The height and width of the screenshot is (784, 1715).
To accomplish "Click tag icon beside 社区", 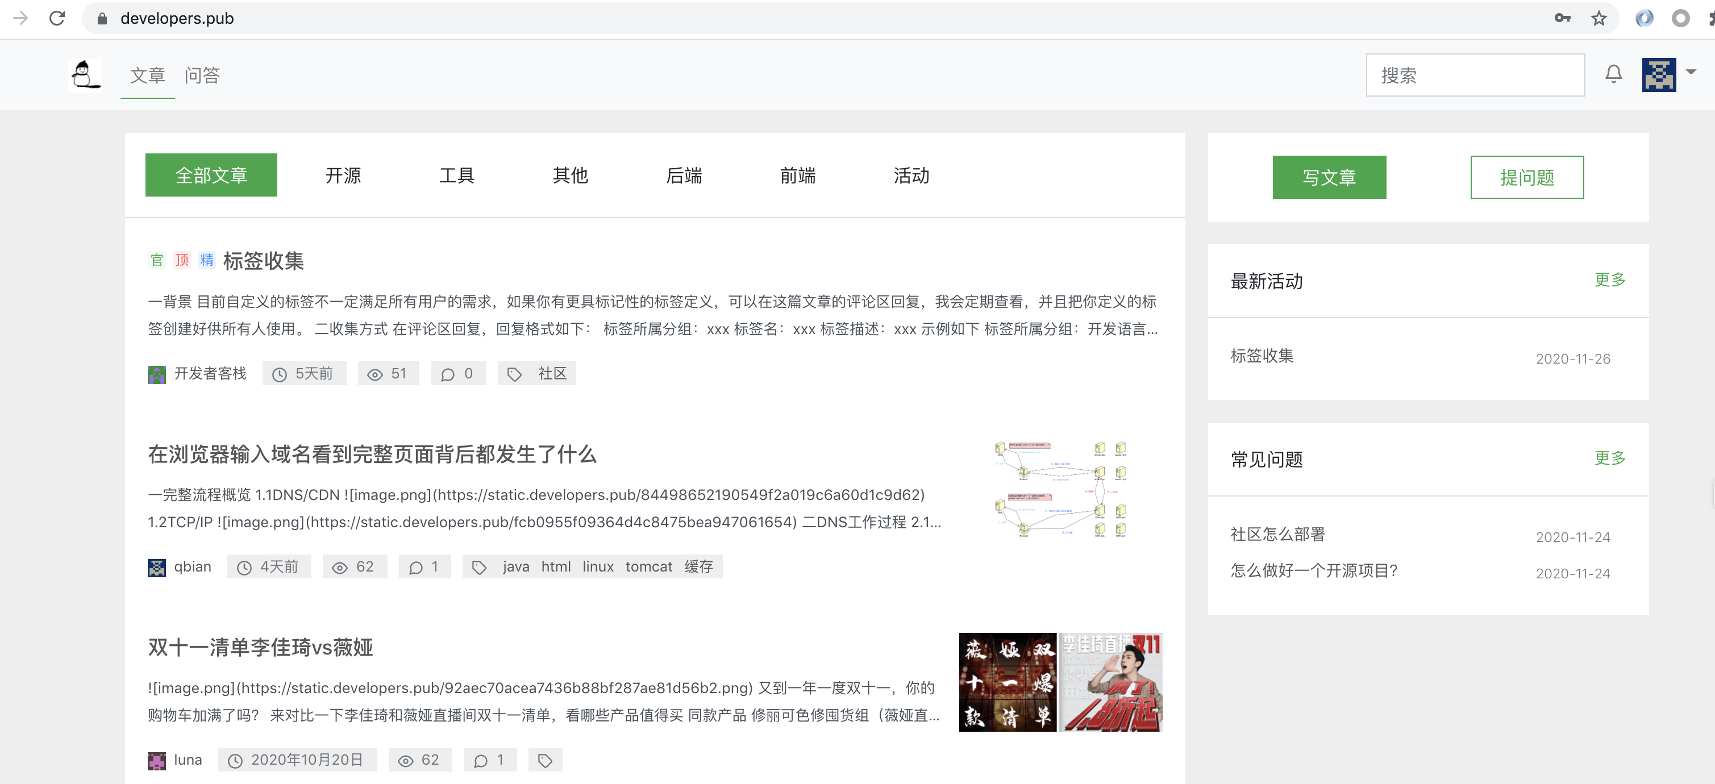I will (x=514, y=375).
